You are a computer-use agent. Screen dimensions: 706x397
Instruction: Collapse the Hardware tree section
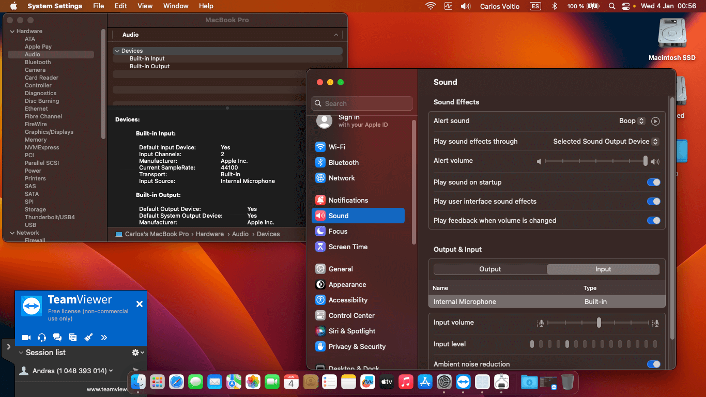click(12, 31)
